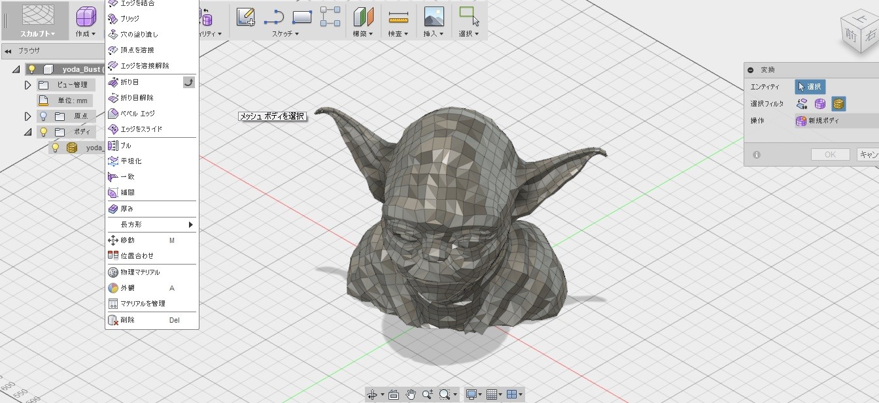Select the Zoom magnifier tool
The width and height of the screenshot is (879, 403).
(x=428, y=394)
